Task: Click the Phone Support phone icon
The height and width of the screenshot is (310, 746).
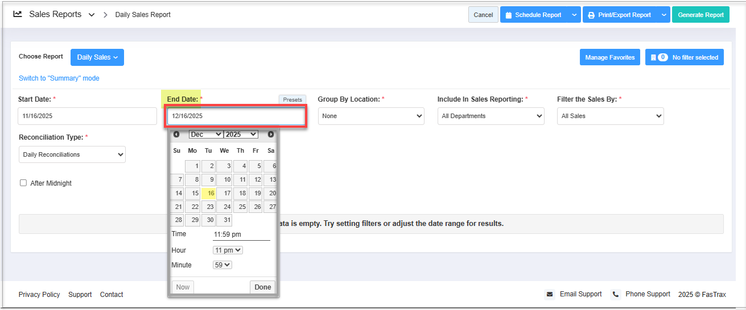Action: (616, 294)
